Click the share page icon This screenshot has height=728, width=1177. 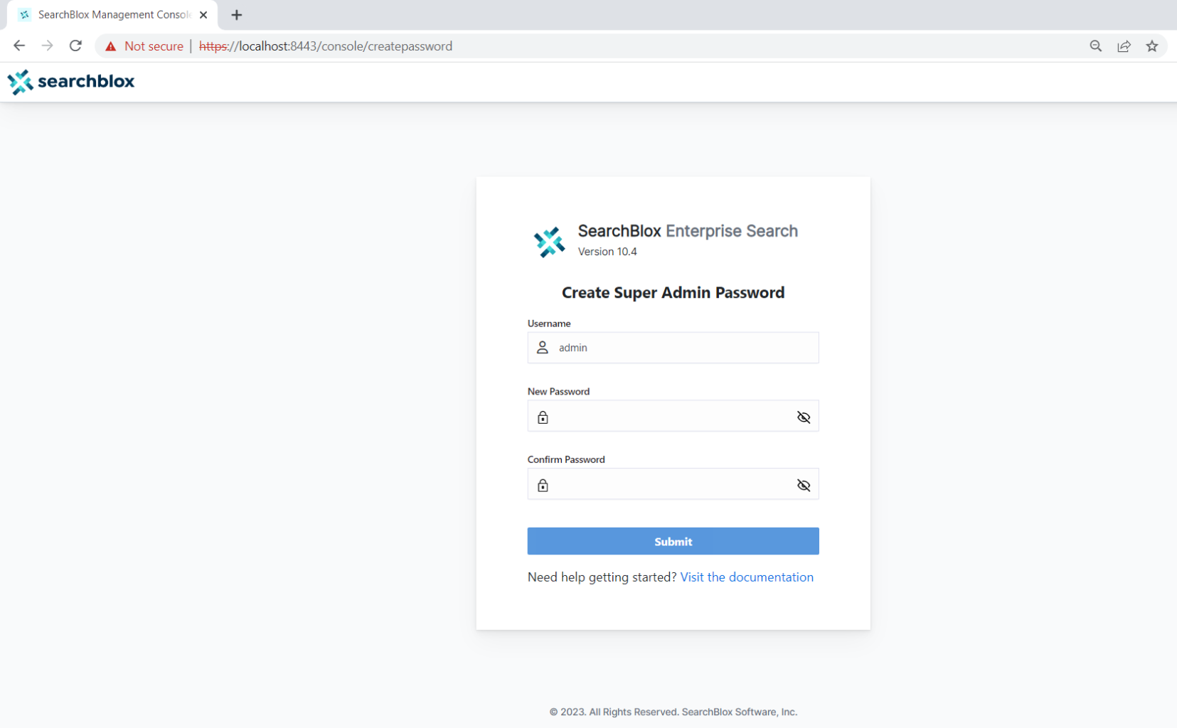1124,46
